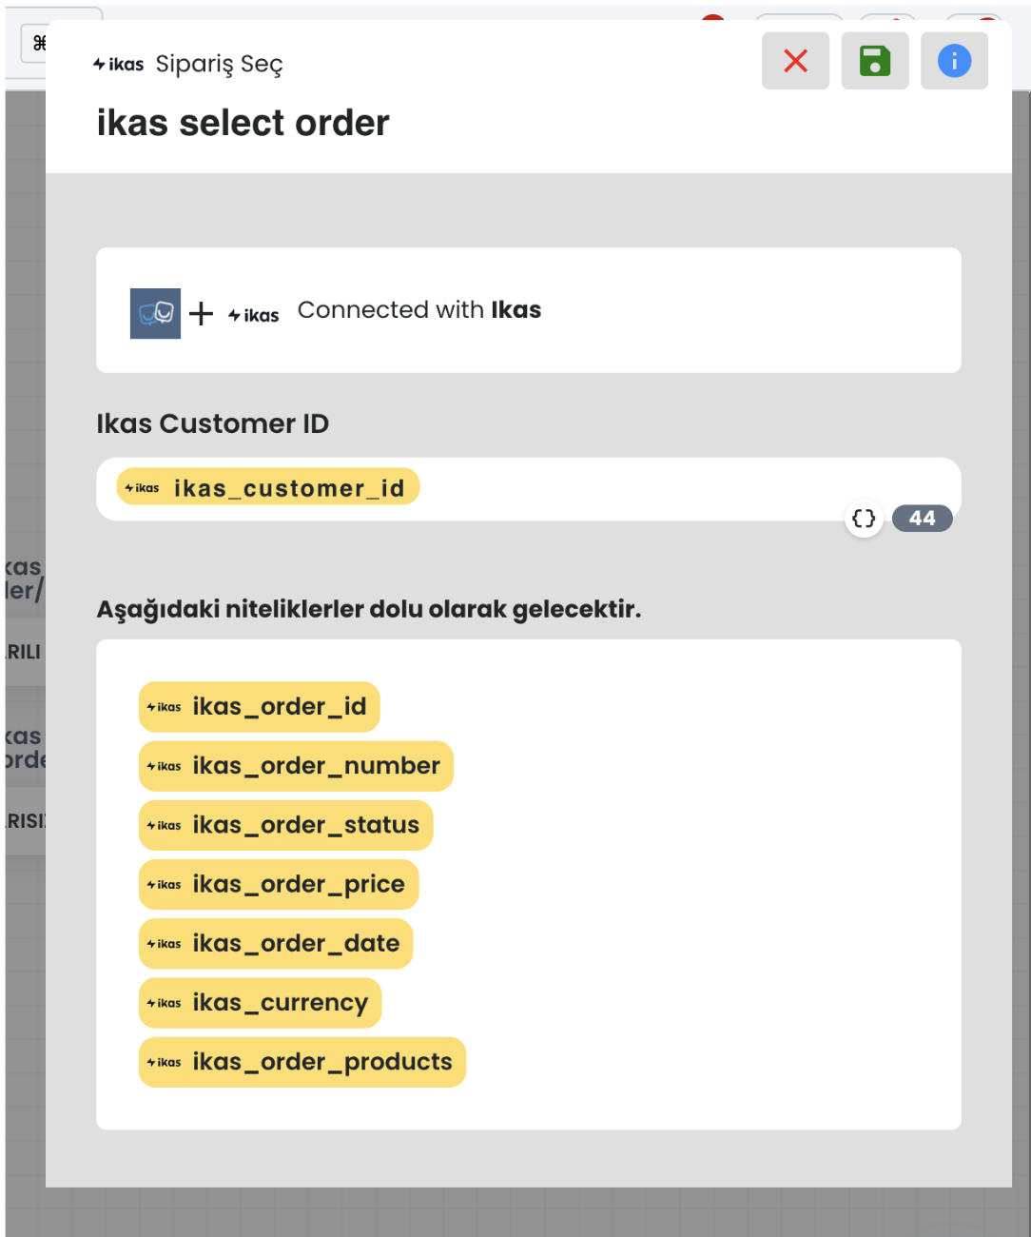Click the "Sipariş Seç" title text
This screenshot has height=1237, width=1031.
click(219, 65)
